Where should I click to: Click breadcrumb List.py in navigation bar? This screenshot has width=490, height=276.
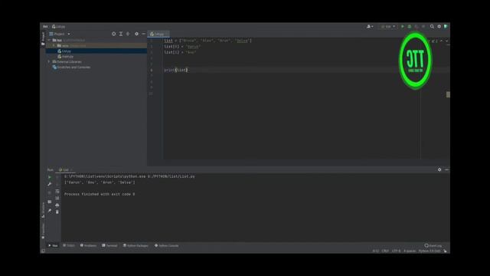pyautogui.click(x=59, y=27)
